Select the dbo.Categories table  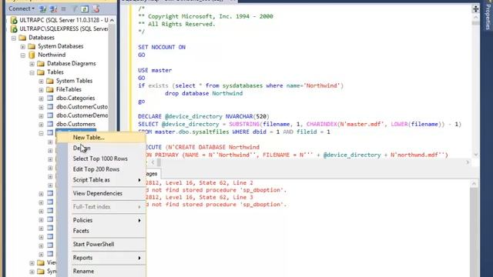coord(75,98)
